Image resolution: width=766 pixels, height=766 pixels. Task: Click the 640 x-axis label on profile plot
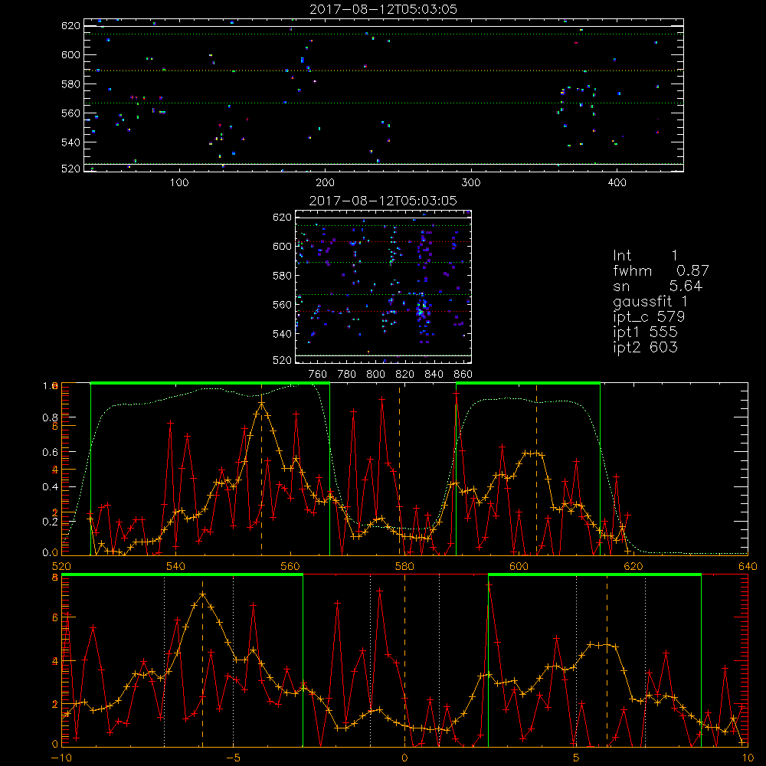[x=748, y=566]
